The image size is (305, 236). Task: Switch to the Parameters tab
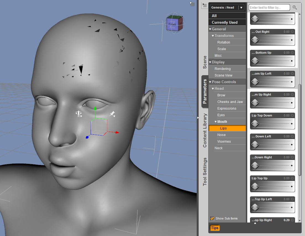(205, 91)
